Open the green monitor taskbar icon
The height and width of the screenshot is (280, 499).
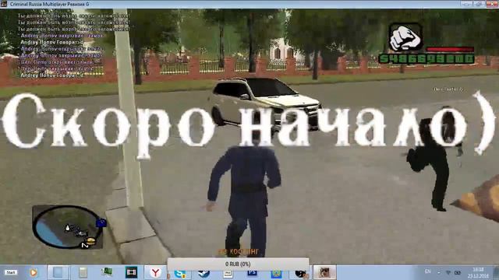pos(107,272)
